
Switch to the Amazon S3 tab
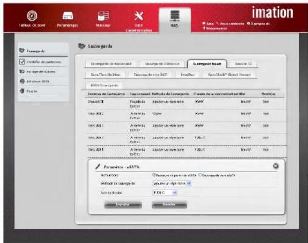pos(243,64)
